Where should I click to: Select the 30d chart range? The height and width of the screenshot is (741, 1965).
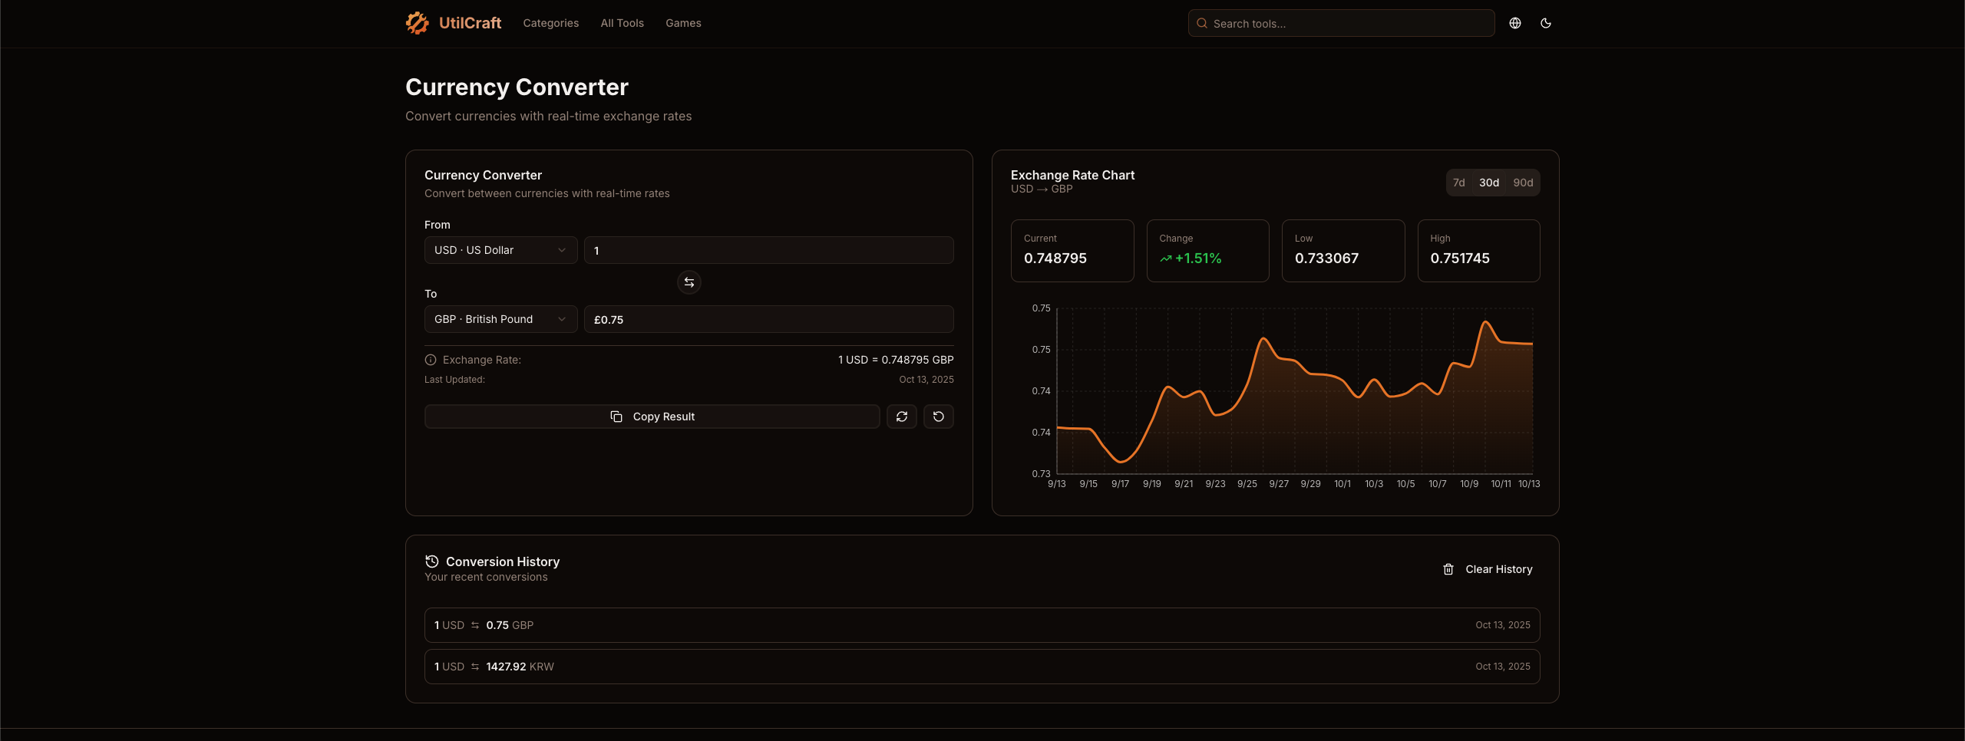click(1489, 183)
